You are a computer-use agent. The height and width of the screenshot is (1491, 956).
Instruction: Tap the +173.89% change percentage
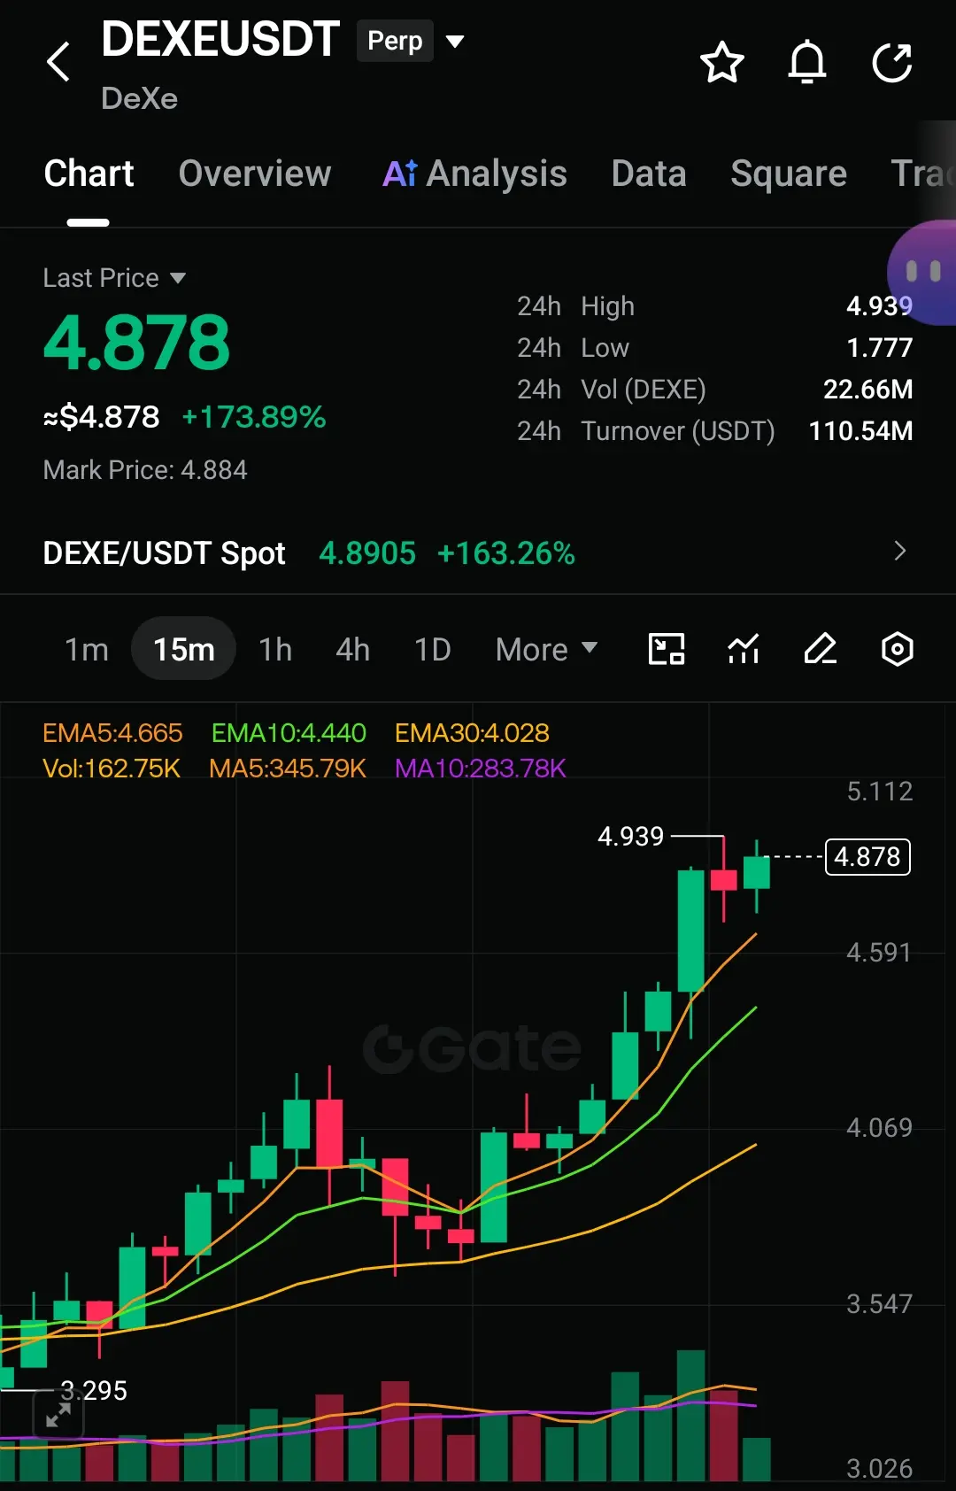click(x=254, y=417)
